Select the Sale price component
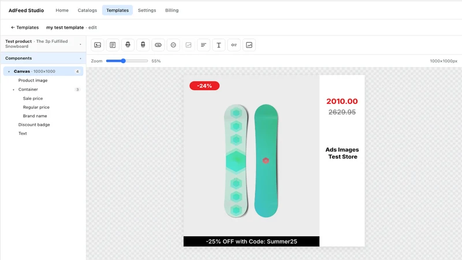 [33, 98]
